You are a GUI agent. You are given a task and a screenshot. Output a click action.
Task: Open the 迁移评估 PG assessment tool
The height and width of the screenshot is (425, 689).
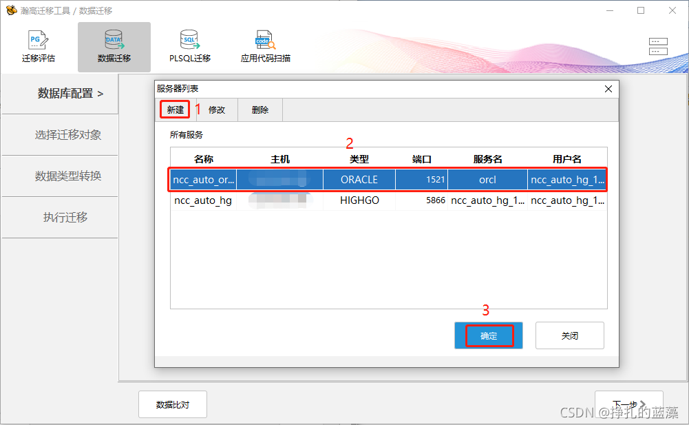click(x=39, y=47)
